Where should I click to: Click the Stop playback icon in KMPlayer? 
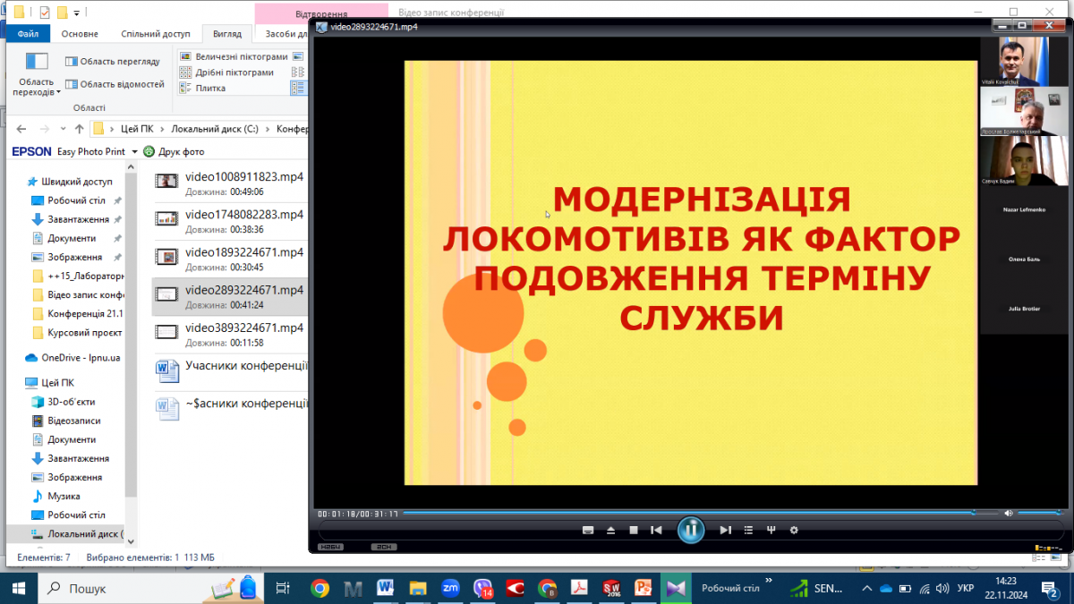click(634, 531)
